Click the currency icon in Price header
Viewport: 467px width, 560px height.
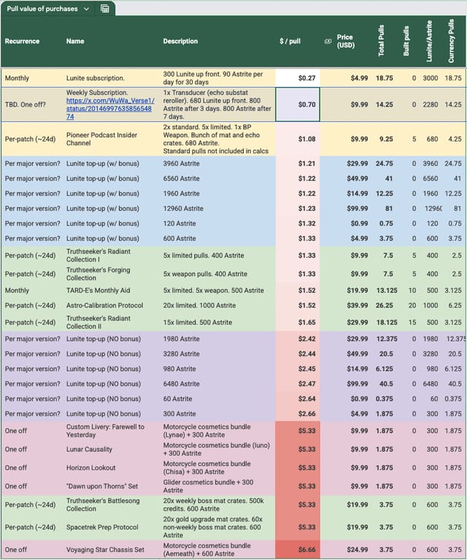tap(328, 42)
